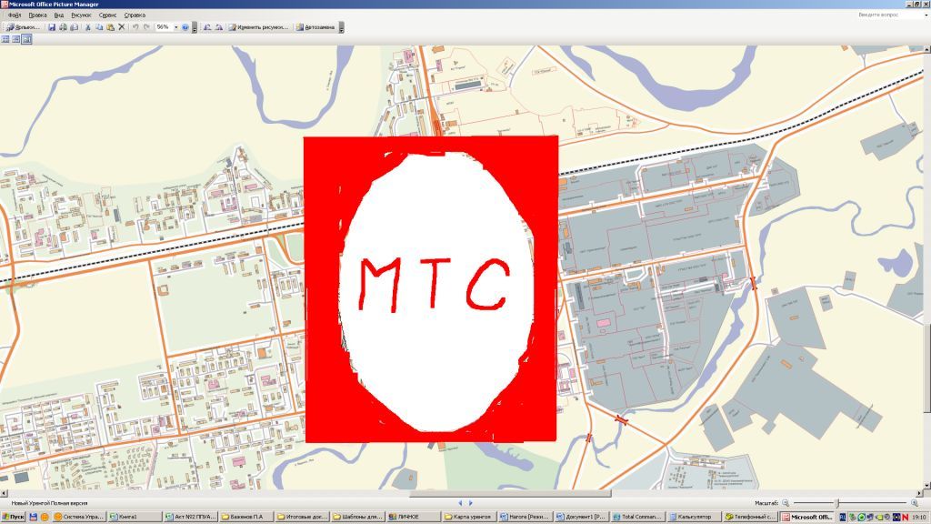
Task: Open the Справка menu
Action: click(x=135, y=15)
